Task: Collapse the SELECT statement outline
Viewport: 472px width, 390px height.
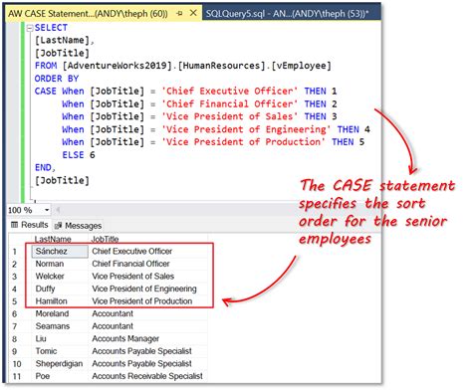Action: tap(30, 28)
